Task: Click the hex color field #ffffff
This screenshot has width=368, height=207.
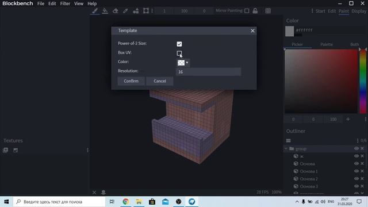Action: pyautogui.click(x=304, y=30)
